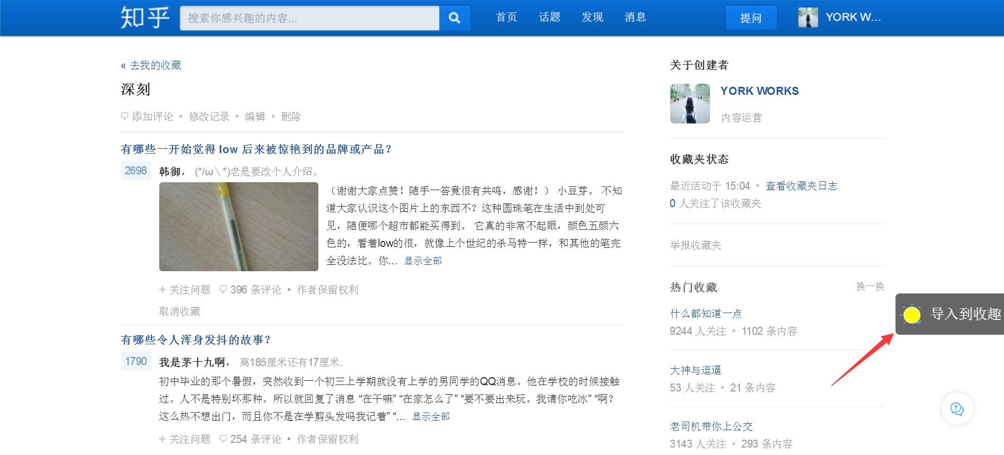1004x455 pixels.
Task: Focus the search input field
Action: point(310,18)
